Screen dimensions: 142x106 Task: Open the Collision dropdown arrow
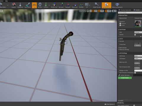coord(49,5)
